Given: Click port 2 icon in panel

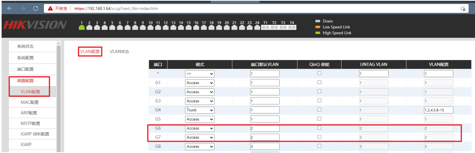Looking at the screenshot, I should pos(89,28).
